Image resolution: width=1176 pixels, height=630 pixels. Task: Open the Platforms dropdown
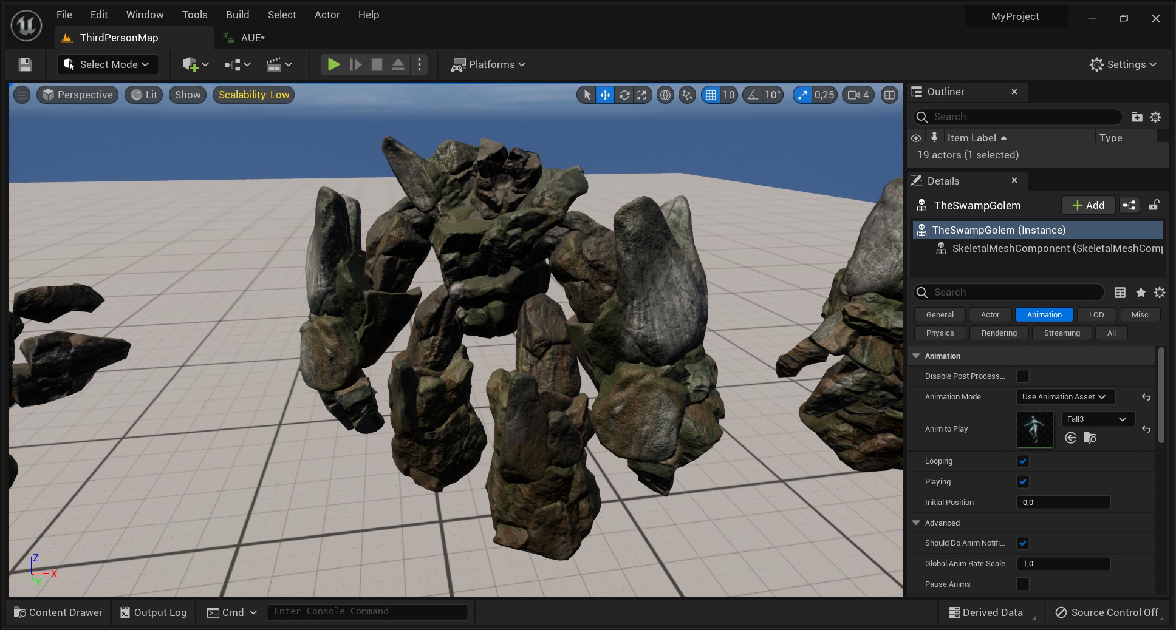(x=488, y=64)
